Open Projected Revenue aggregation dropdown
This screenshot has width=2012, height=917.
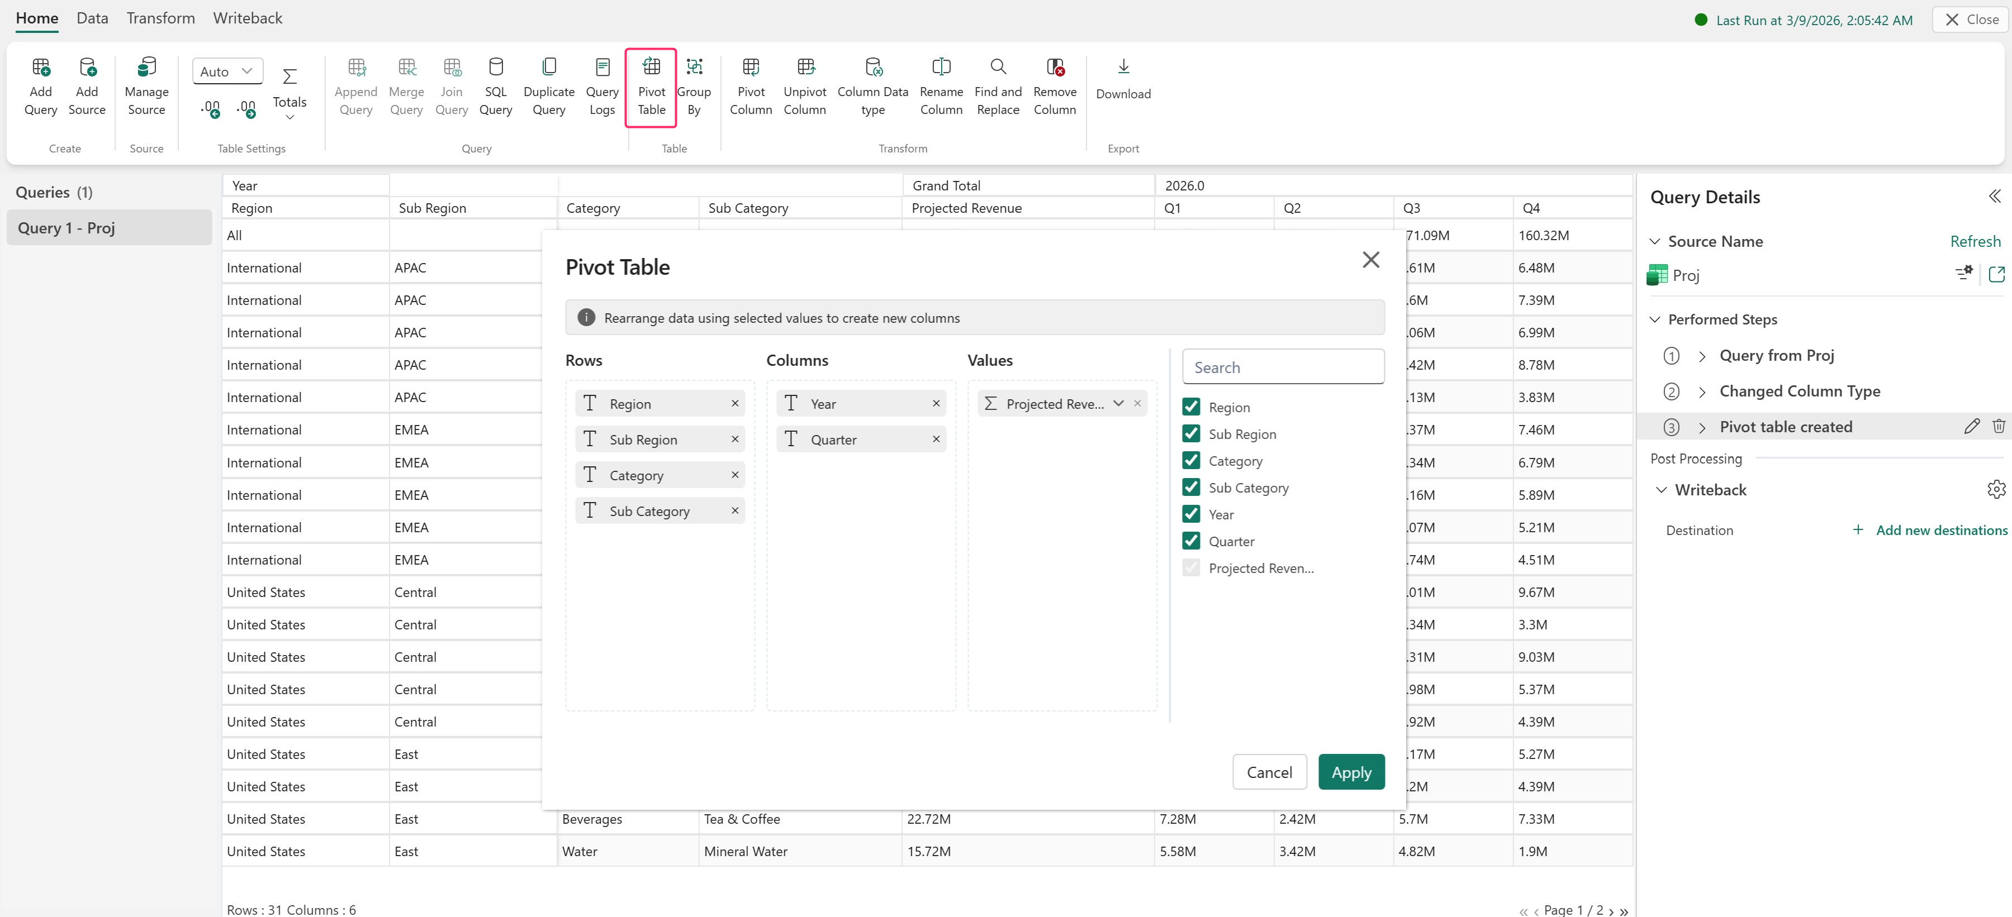pos(1118,403)
